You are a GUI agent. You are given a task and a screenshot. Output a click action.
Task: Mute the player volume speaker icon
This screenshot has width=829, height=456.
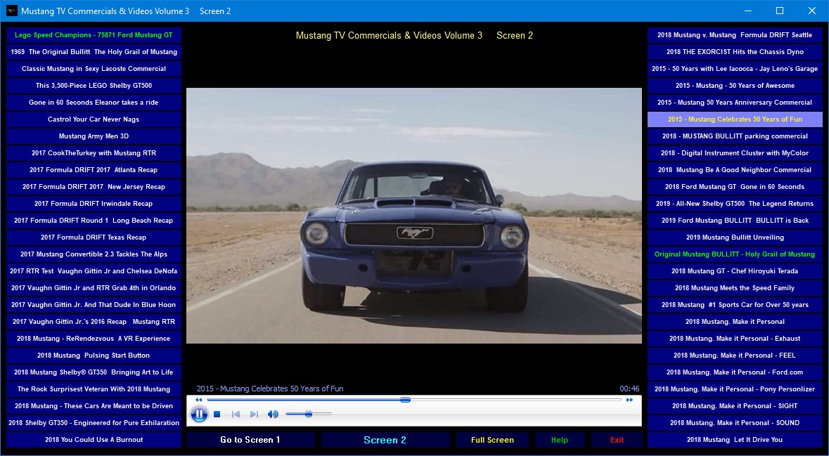[x=273, y=415]
